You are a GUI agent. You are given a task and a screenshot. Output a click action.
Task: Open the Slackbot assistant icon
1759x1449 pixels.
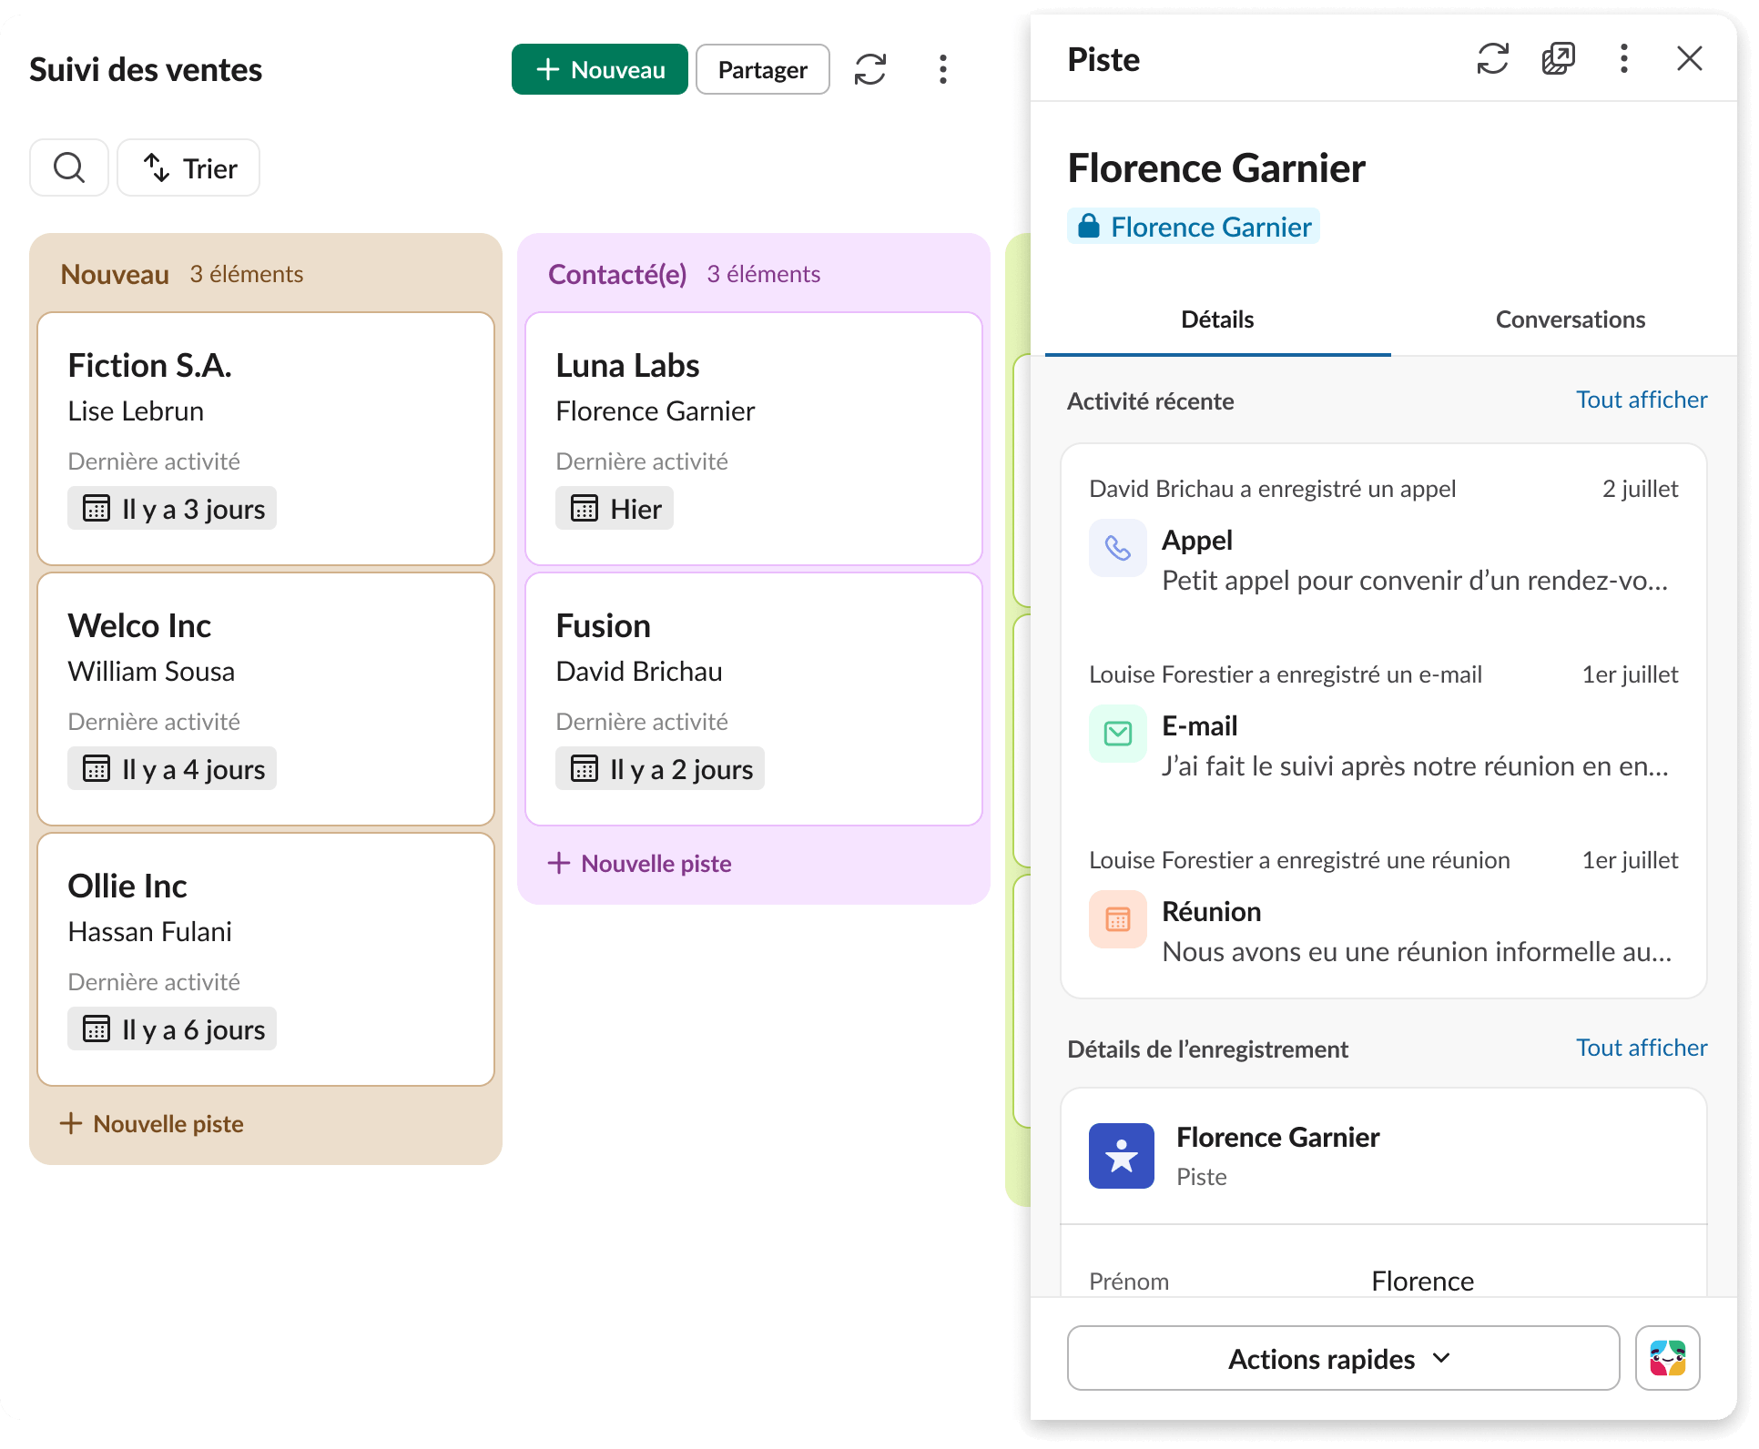coord(1668,1358)
